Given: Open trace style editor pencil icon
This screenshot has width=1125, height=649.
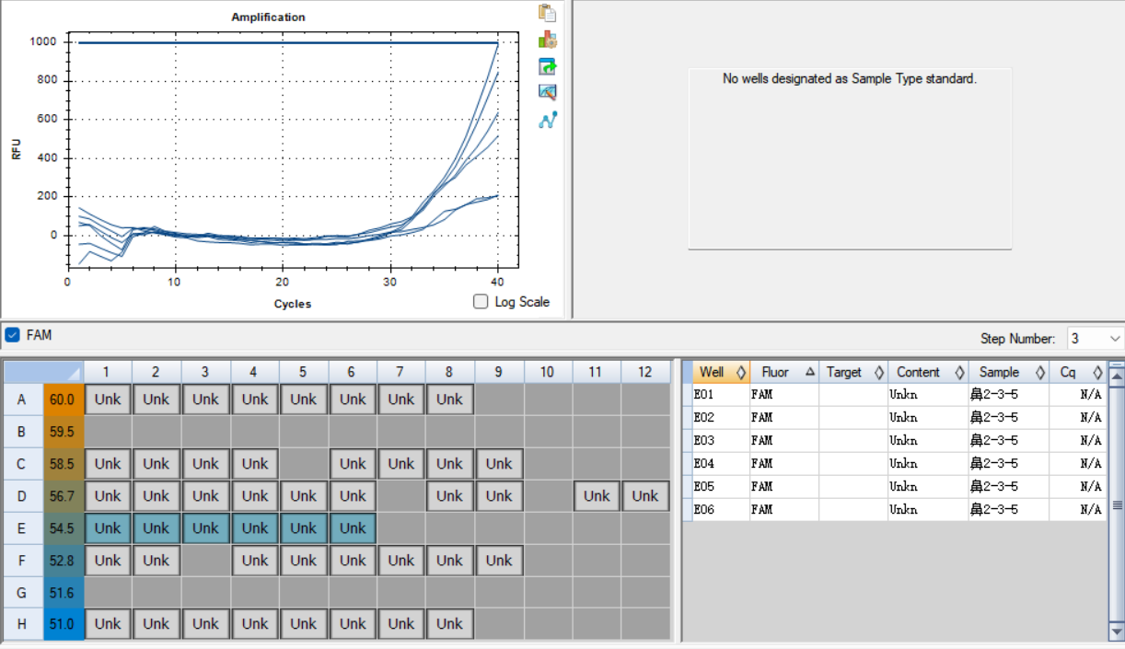Looking at the screenshot, I should (548, 92).
